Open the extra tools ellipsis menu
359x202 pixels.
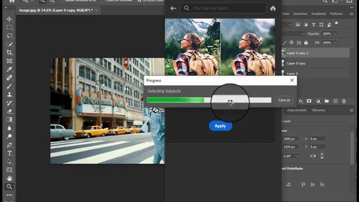[x=10, y=195]
